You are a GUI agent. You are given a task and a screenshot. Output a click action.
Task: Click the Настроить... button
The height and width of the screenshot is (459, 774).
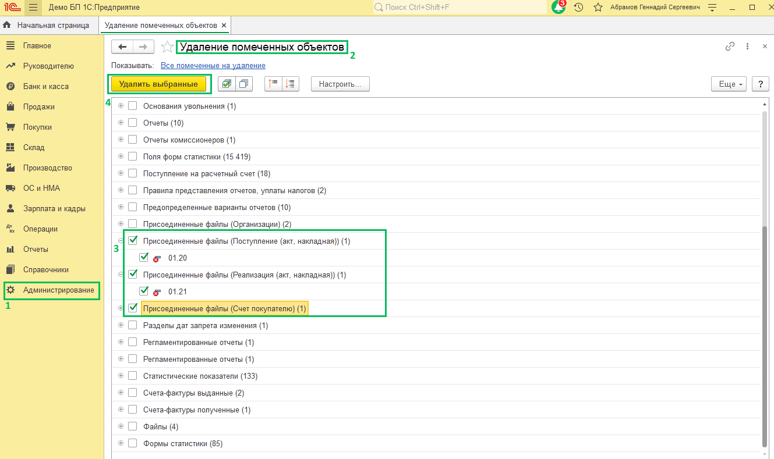340,84
